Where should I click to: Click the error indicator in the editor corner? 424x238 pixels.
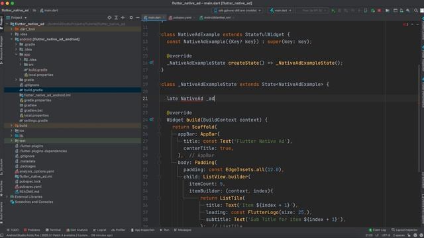(x=405, y=24)
